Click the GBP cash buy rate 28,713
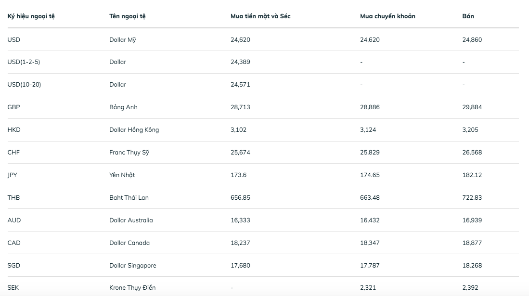This screenshot has width=529, height=296. tap(240, 107)
